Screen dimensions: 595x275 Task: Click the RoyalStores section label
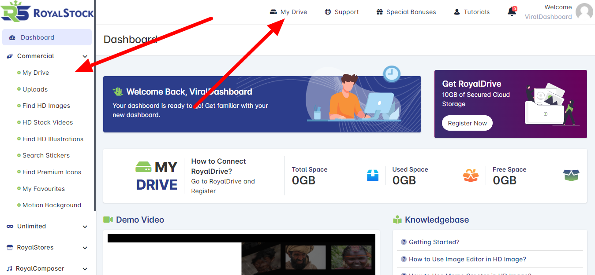point(35,247)
